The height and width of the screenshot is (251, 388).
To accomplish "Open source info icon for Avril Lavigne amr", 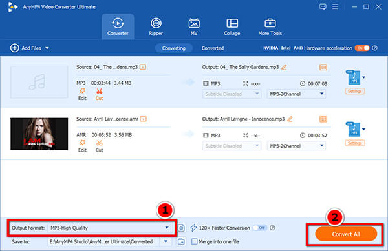I will (x=143, y=119).
